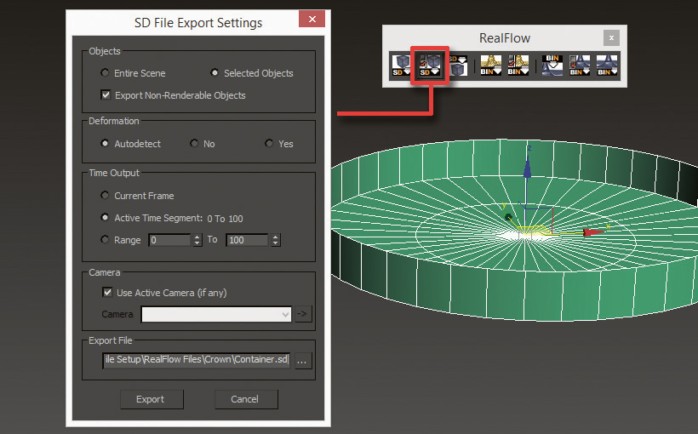
Task: Select the Range time output radio button
Action: click(x=105, y=239)
